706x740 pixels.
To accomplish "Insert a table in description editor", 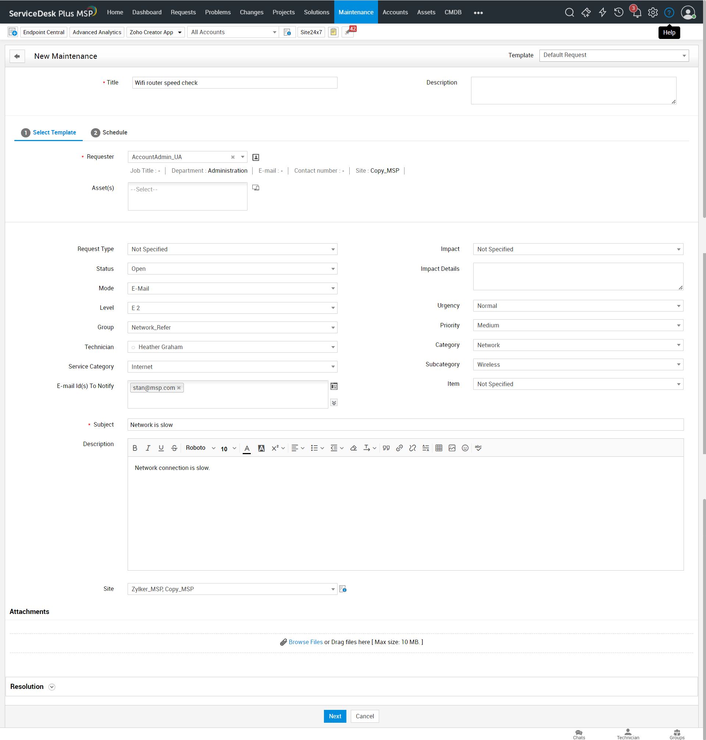I will pos(439,448).
